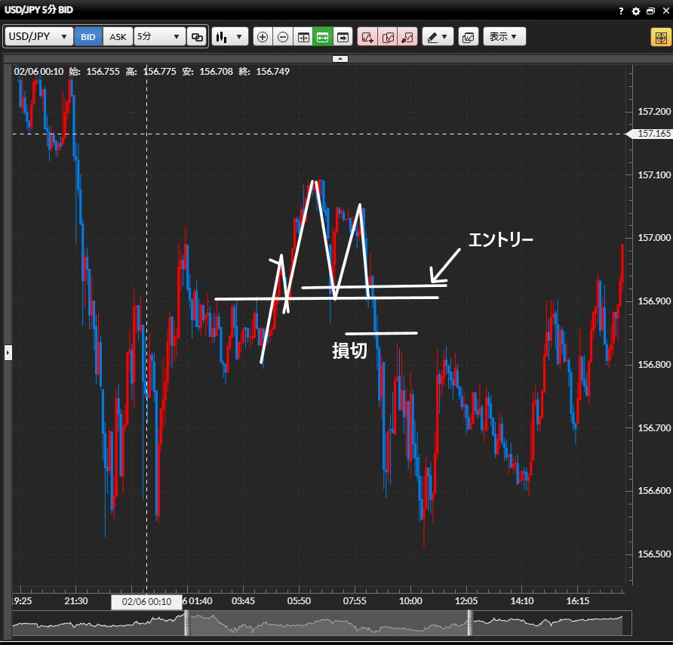
Task: Expand the left side panel arrow
Action: coord(8,352)
